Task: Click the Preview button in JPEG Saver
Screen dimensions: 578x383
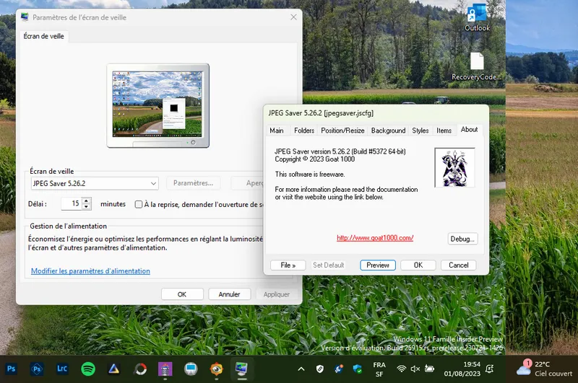Action: tap(378, 265)
